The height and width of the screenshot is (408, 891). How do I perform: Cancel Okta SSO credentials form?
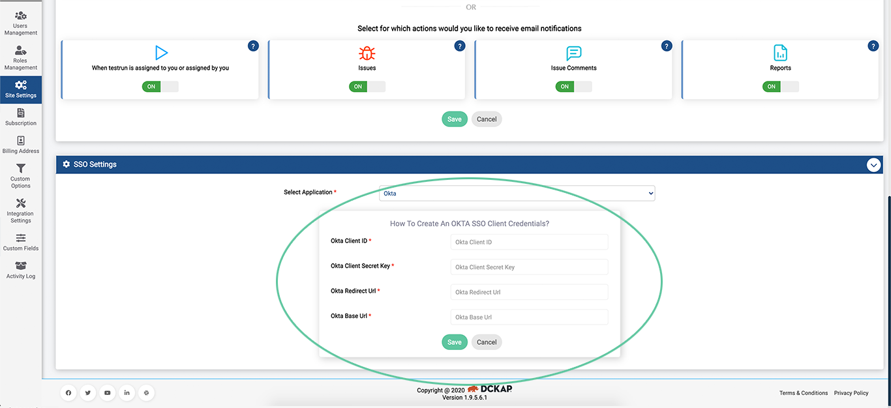(487, 342)
